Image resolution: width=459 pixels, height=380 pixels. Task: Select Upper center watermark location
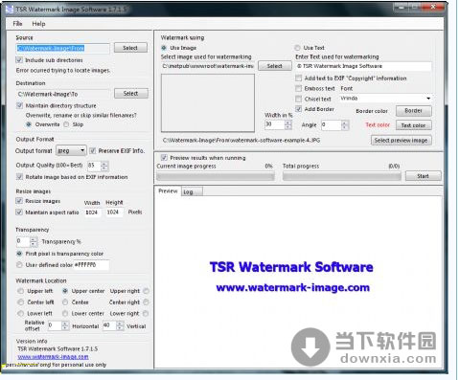click(65, 291)
